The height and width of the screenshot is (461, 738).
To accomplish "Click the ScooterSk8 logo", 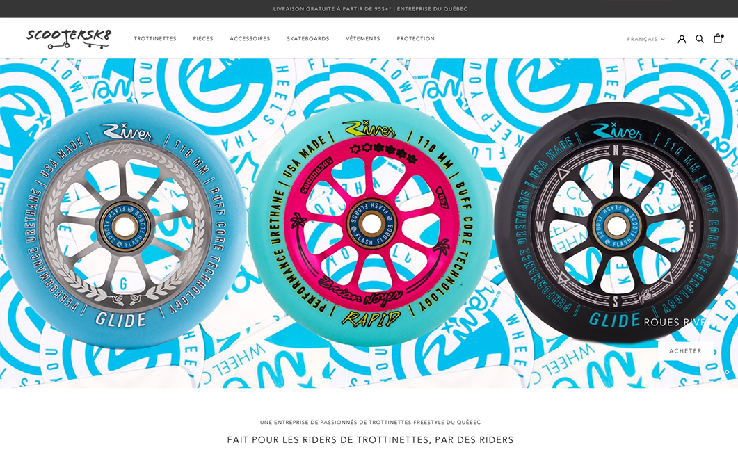I will 69,38.
